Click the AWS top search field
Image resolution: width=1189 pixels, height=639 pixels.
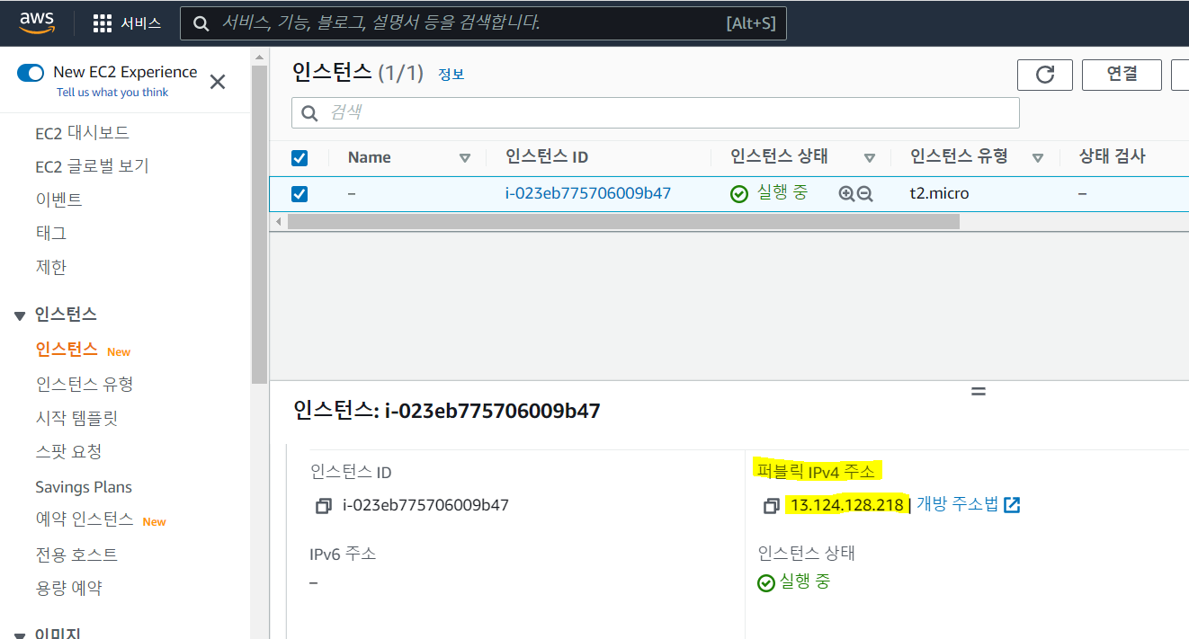[x=483, y=23]
